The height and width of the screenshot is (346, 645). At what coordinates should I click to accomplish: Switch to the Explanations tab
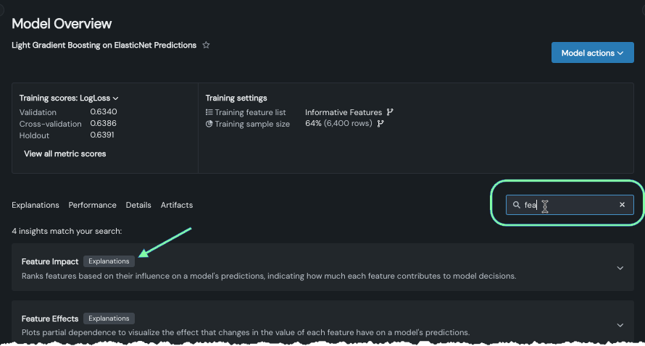tap(36, 205)
